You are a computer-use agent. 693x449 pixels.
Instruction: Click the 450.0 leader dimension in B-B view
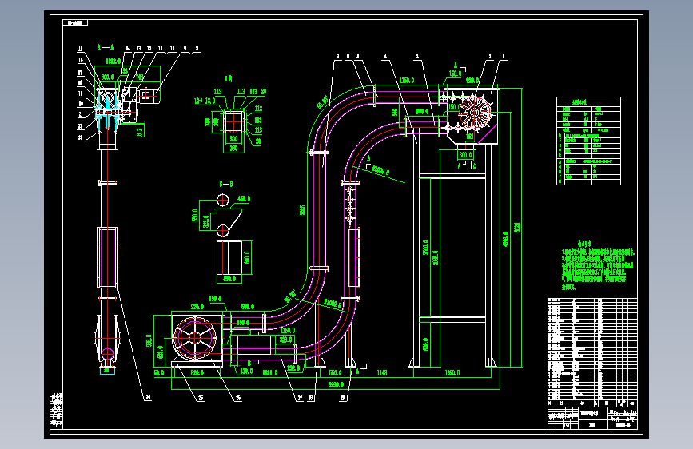pyautogui.click(x=244, y=199)
